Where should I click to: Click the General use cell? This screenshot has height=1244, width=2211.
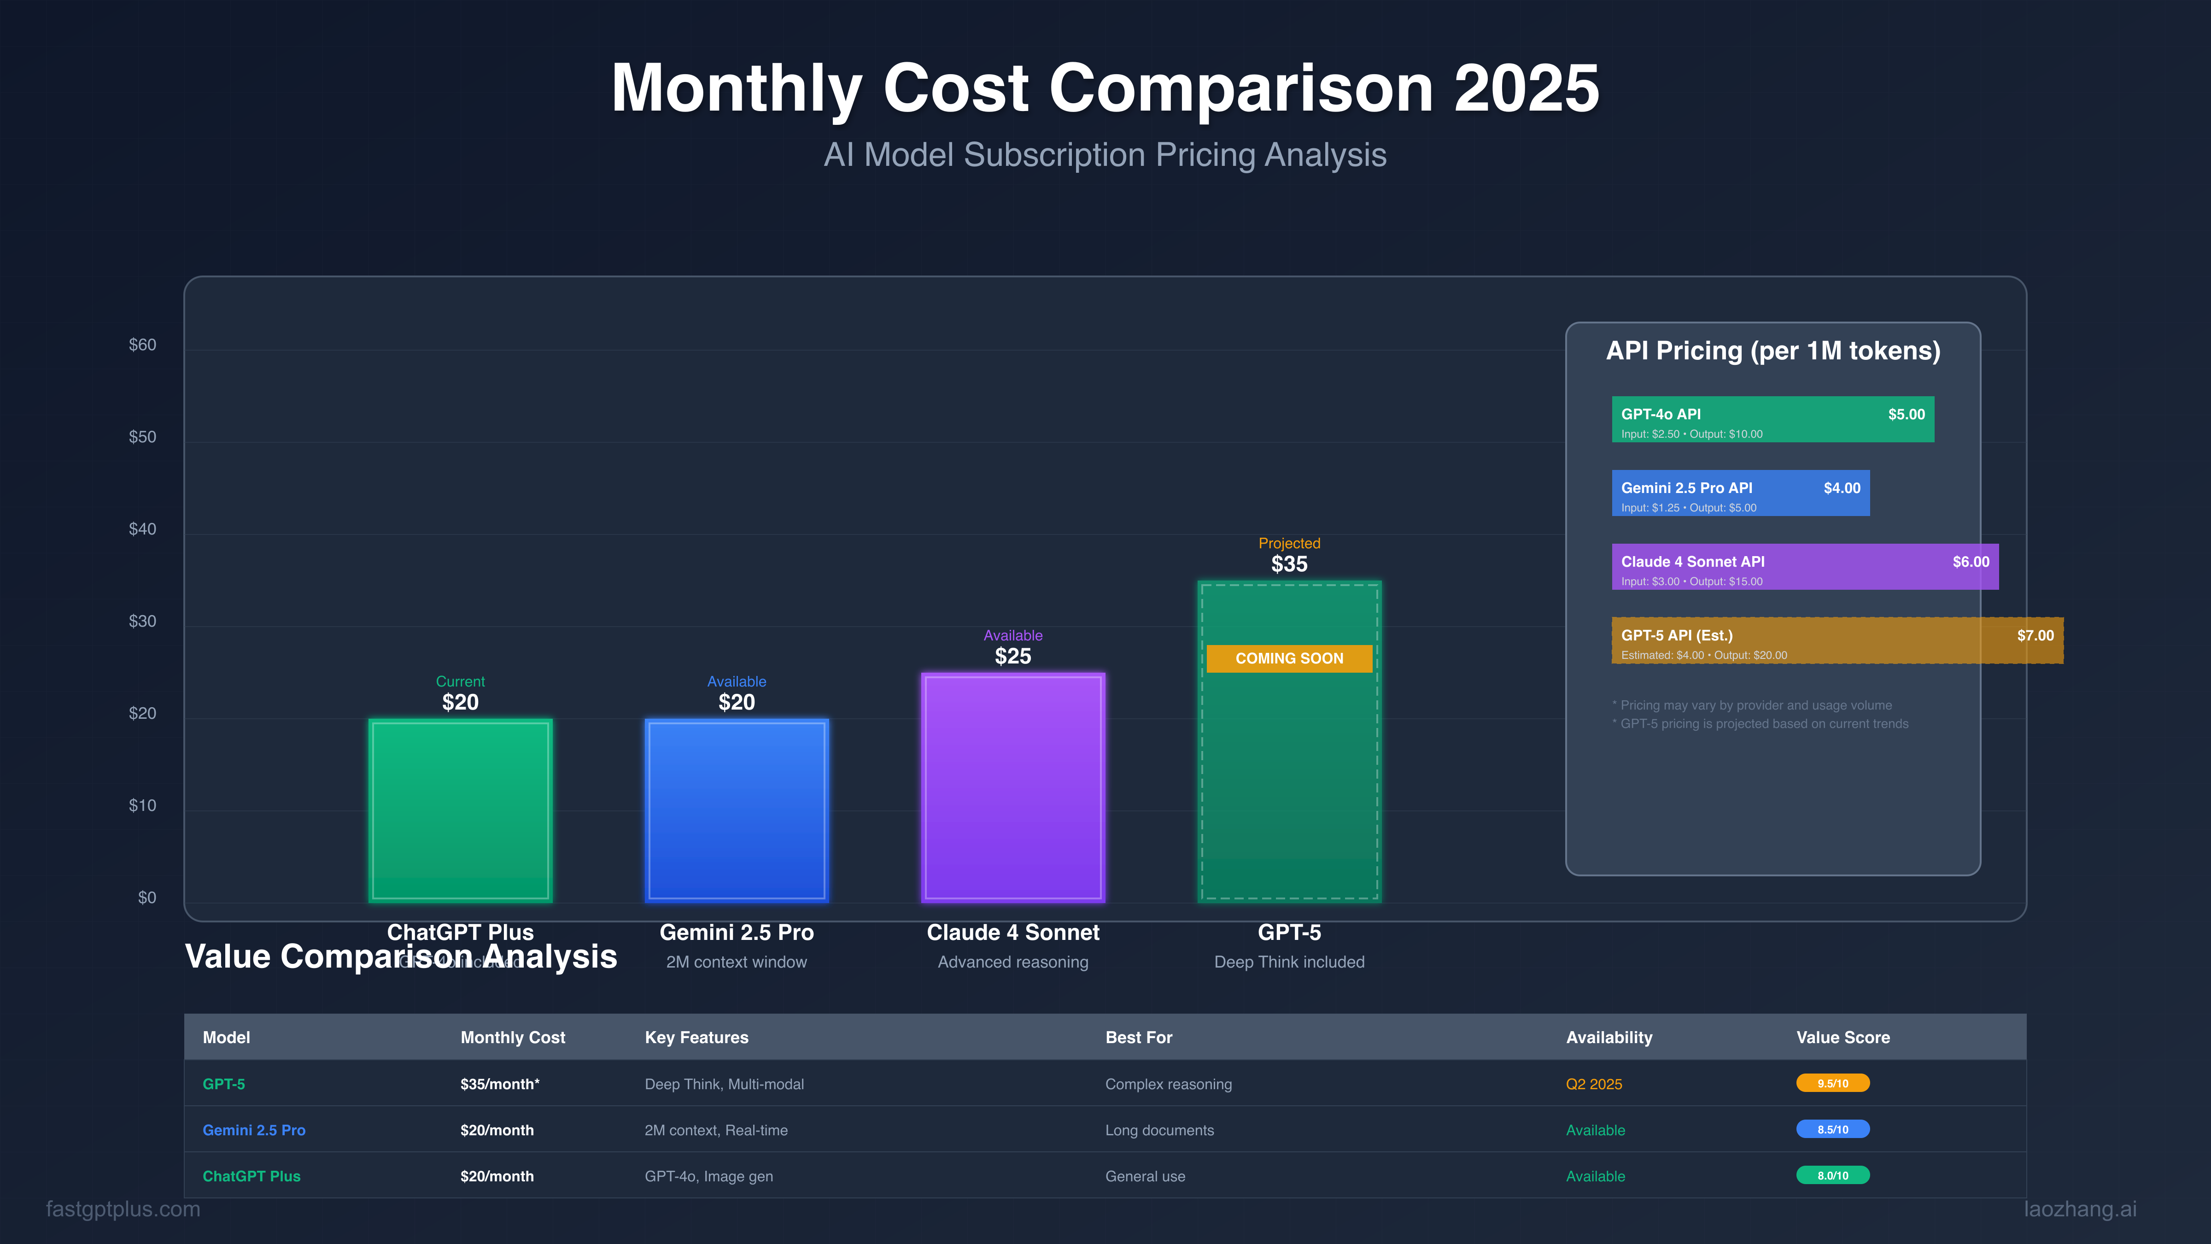coord(1145,1176)
